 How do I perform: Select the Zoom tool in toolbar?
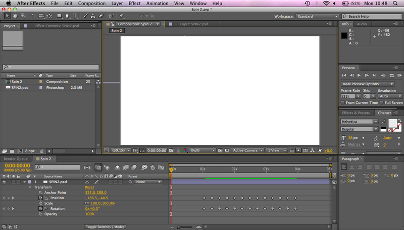point(23,16)
